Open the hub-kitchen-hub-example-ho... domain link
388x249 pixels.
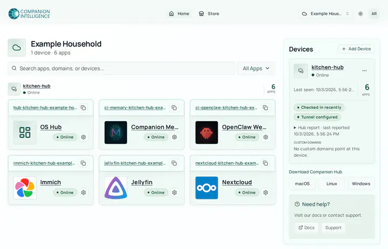45,108
